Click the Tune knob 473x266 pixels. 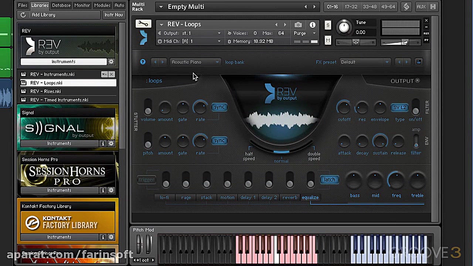point(344,27)
